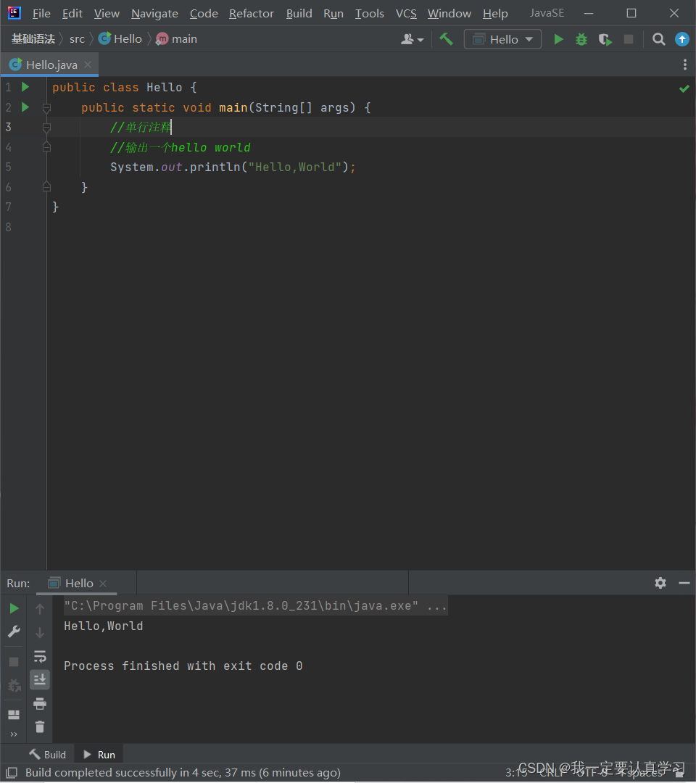Click the println method call on line 5
The width and height of the screenshot is (696, 783).
(x=215, y=167)
